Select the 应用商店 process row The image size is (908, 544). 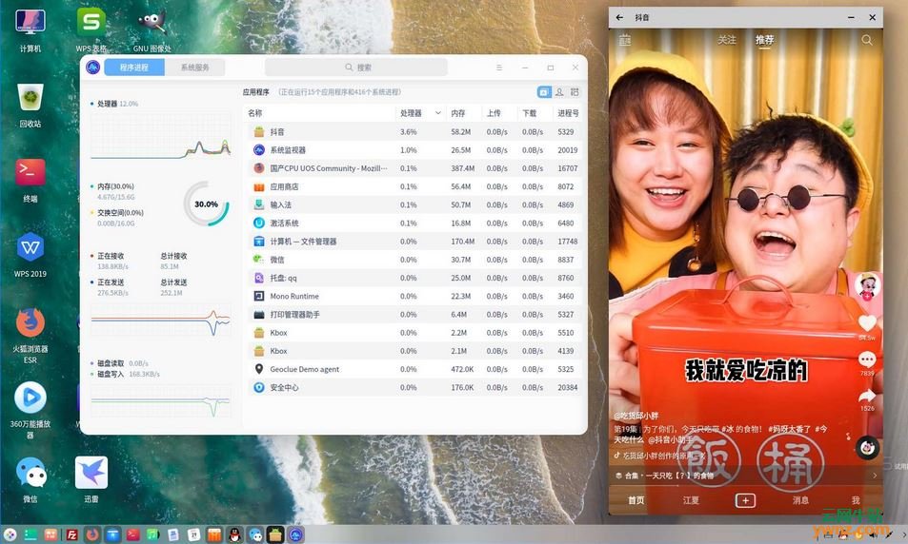point(414,186)
